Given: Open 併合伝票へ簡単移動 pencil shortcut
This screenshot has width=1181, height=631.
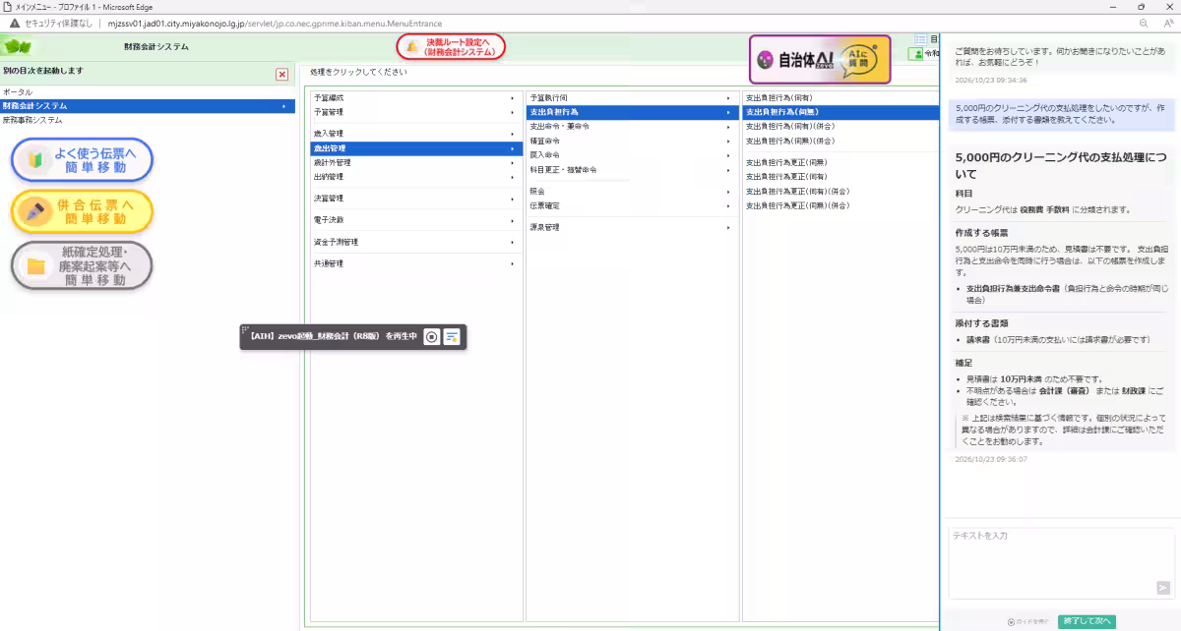Looking at the screenshot, I should click(82, 211).
